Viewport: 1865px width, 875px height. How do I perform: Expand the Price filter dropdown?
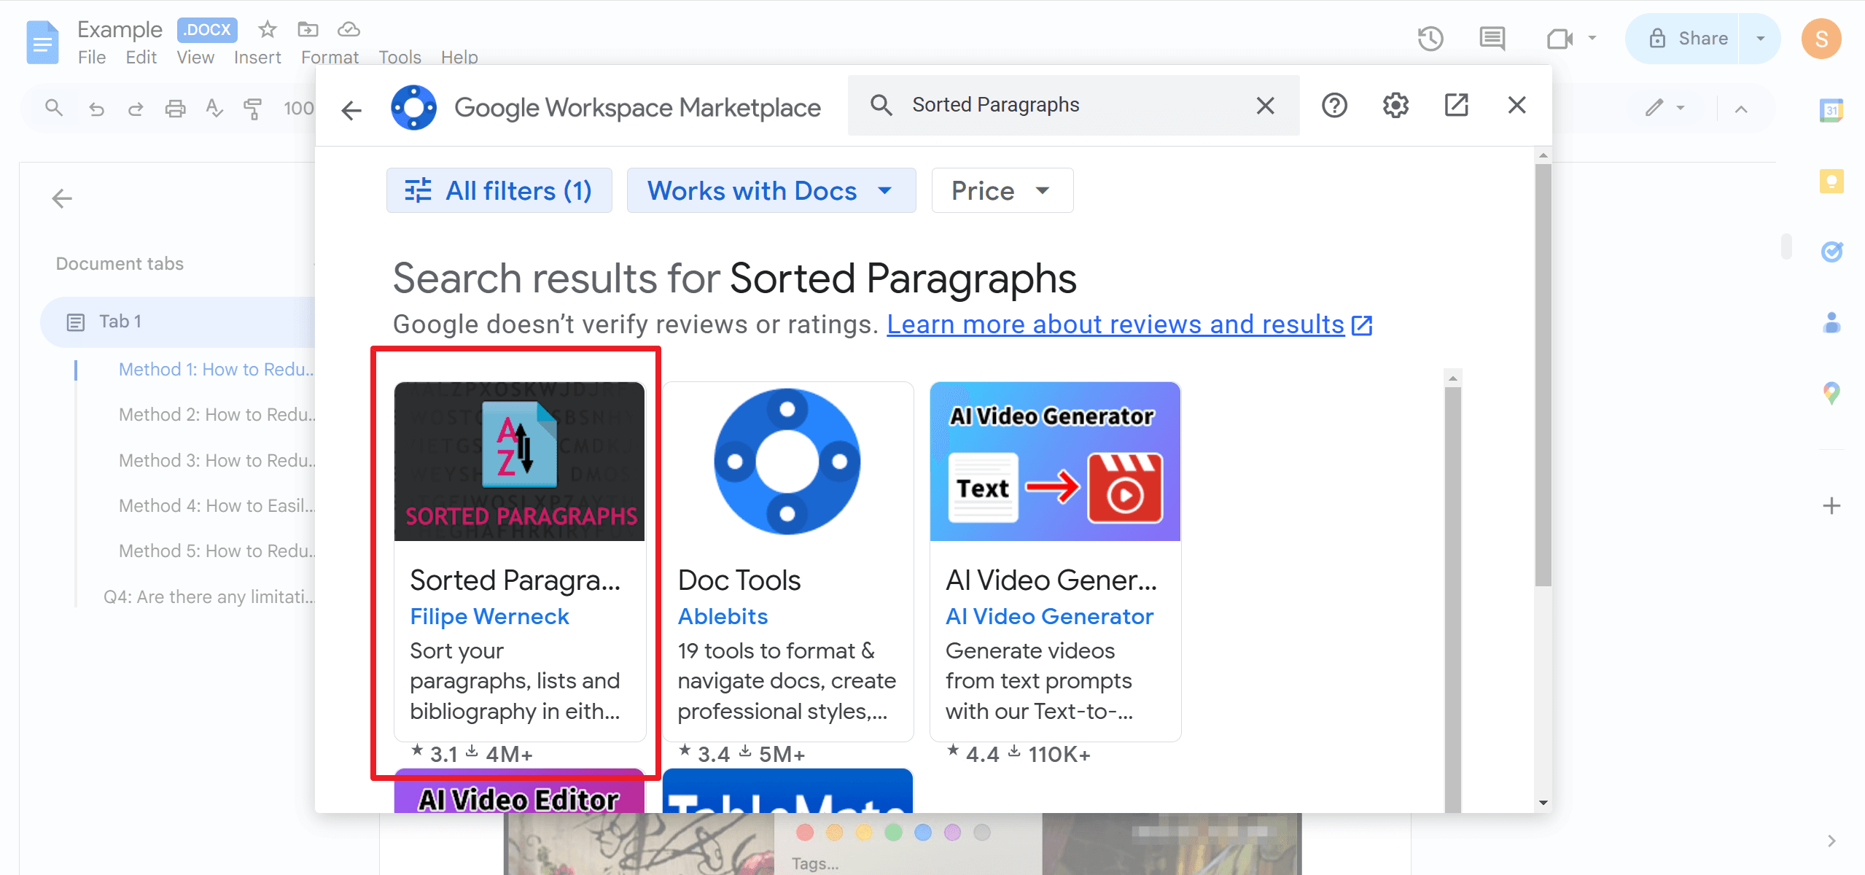(1002, 190)
